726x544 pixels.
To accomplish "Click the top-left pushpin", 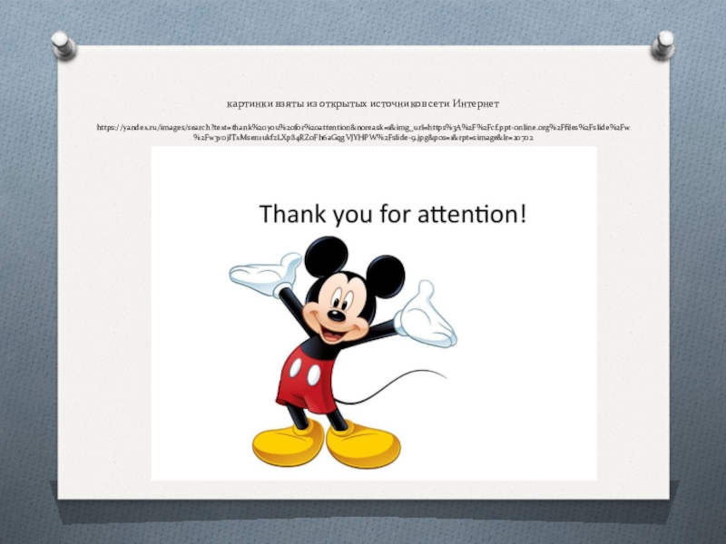I will click(63, 44).
